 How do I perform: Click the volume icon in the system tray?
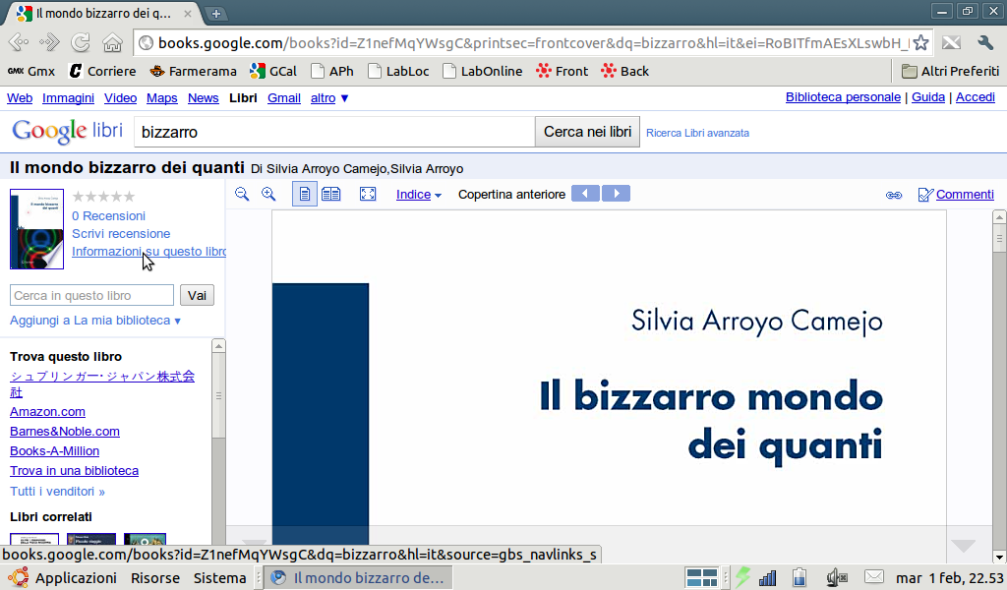coord(836,578)
